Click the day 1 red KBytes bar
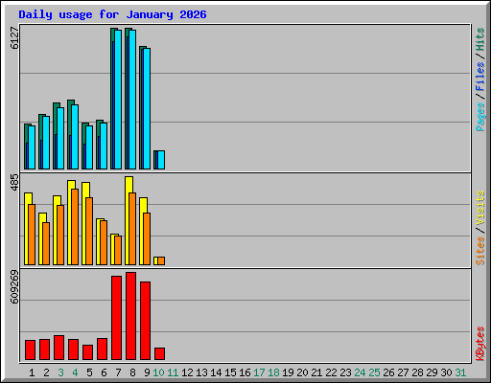The height and width of the screenshot is (383, 491). click(x=30, y=350)
